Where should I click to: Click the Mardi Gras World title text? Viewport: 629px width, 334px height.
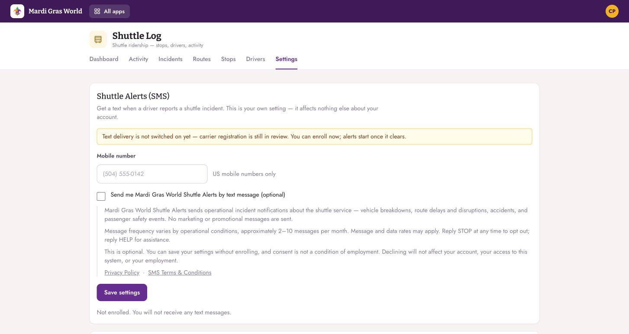(x=55, y=11)
